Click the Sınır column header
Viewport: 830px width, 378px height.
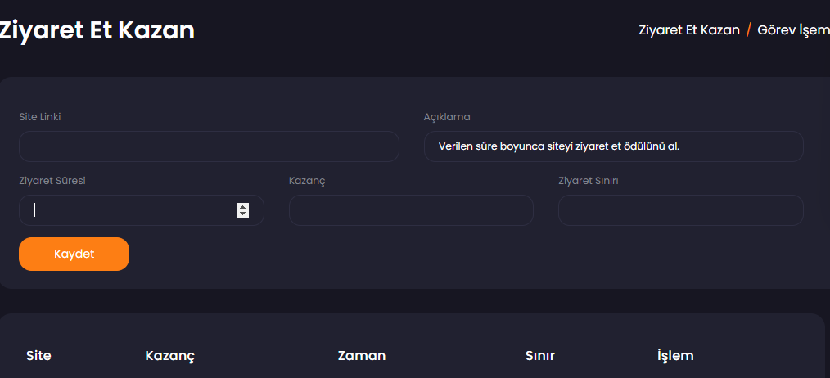540,355
